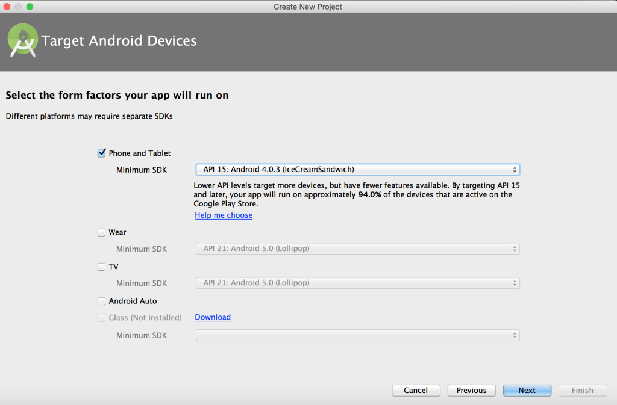The width and height of the screenshot is (617, 405).
Task: Click the Android Studio logo icon
Action: [x=23, y=40]
